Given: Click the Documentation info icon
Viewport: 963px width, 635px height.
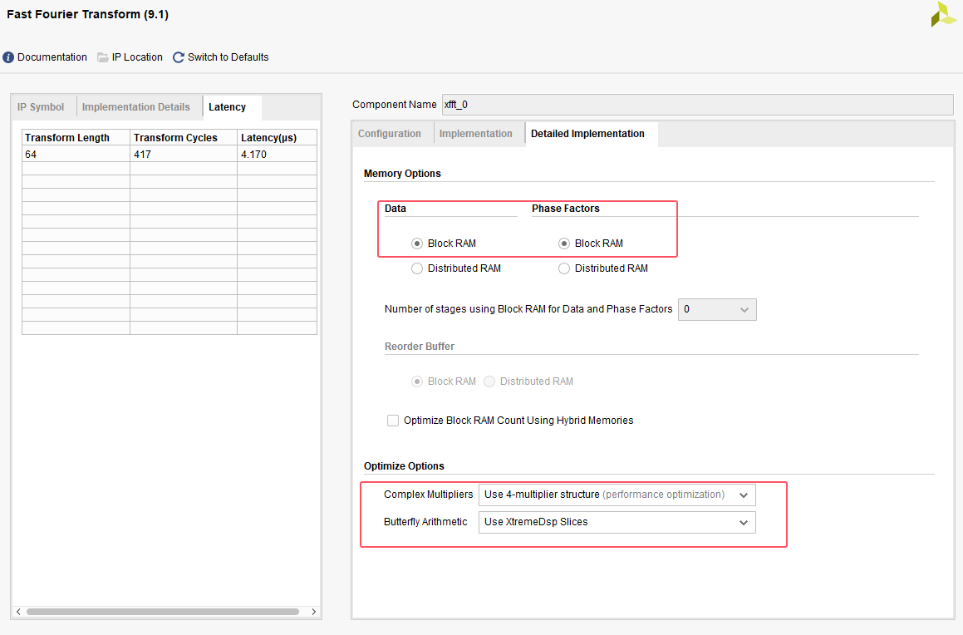Looking at the screenshot, I should click(8, 57).
